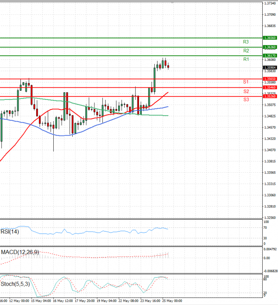Click the 1.34070 price scale value
The image size is (278, 305).
pos(270,150)
